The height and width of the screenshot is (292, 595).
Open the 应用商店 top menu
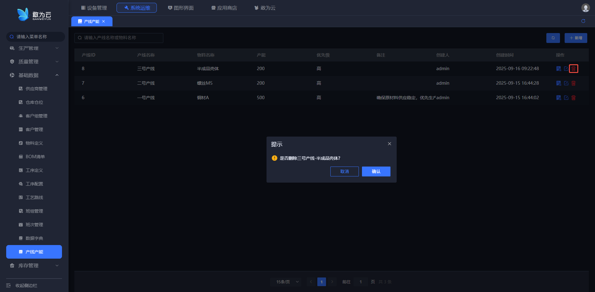[x=224, y=8]
